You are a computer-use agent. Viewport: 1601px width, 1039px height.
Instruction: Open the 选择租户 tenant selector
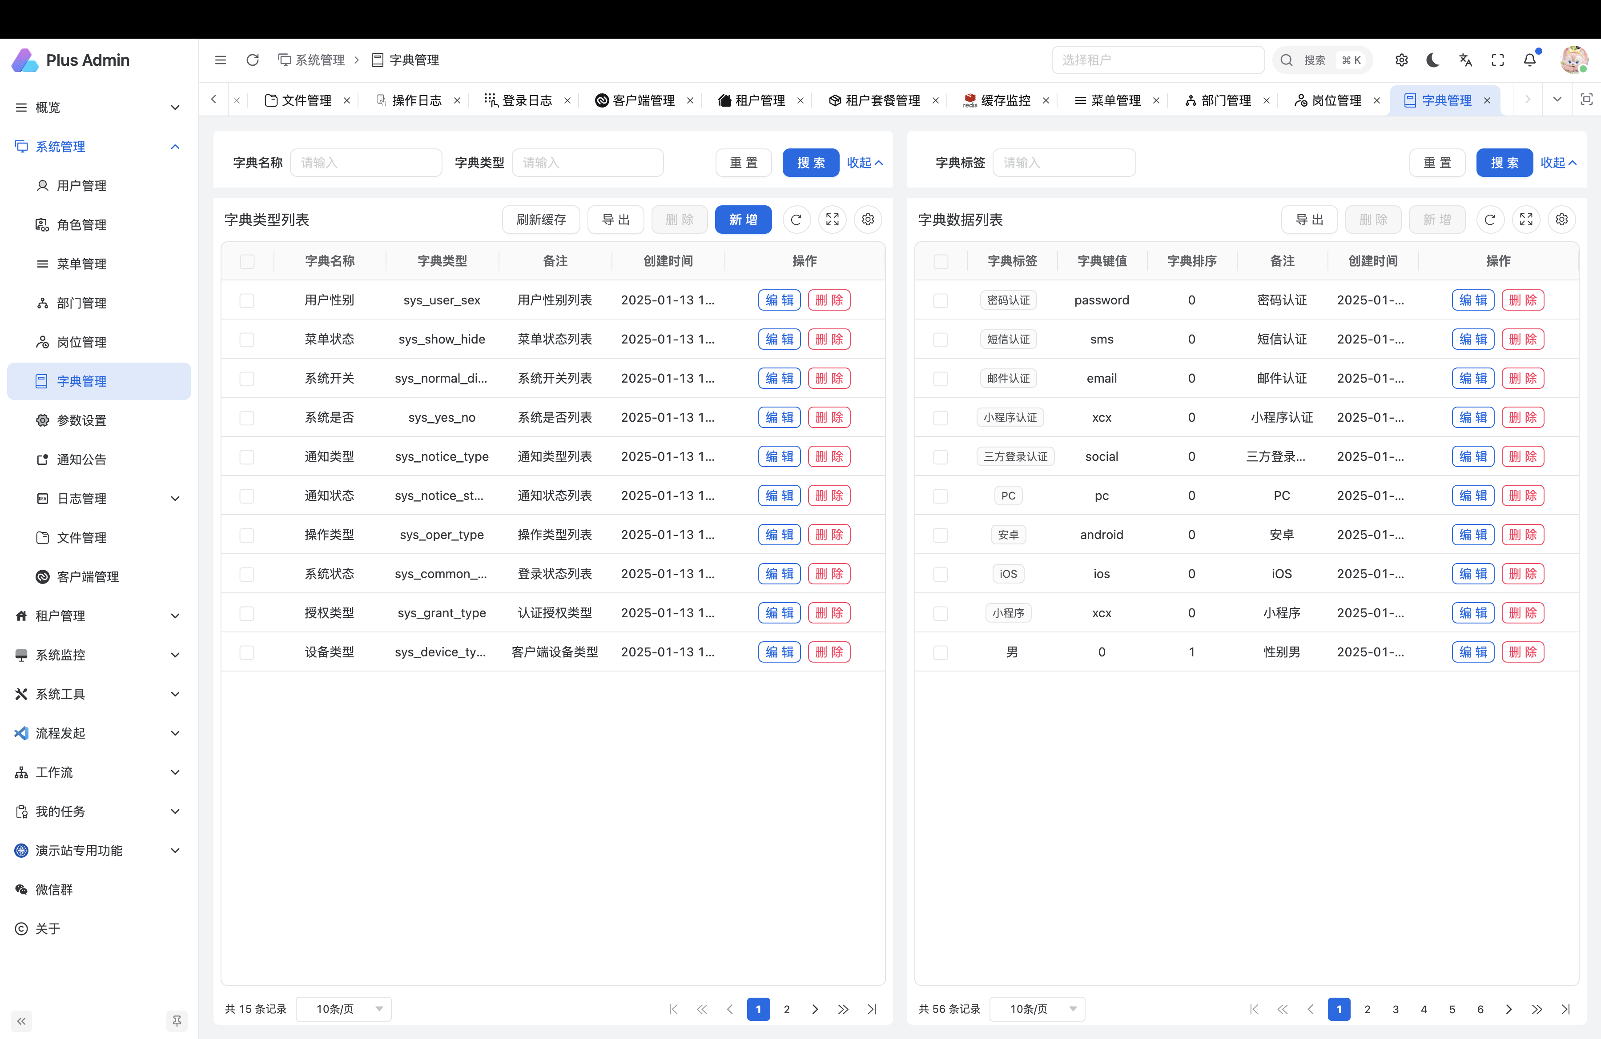(1157, 60)
